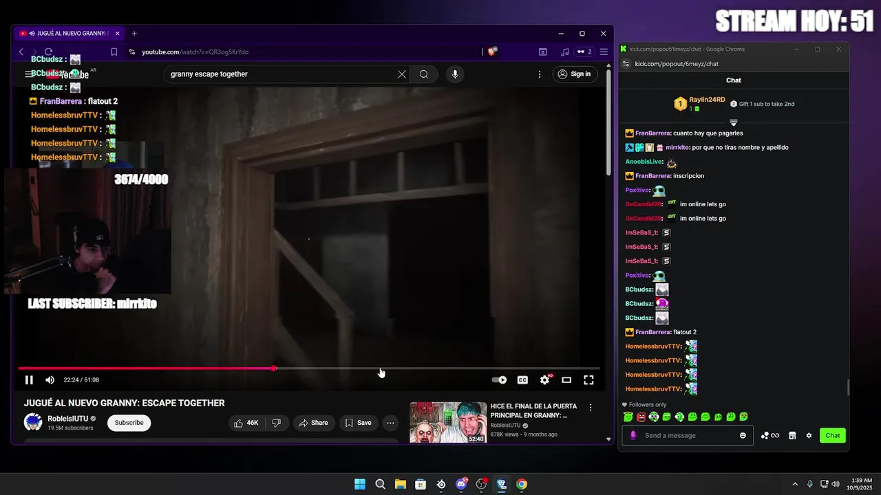Enter fullscreen on the YouTube player
This screenshot has width=881, height=495.
588,379
